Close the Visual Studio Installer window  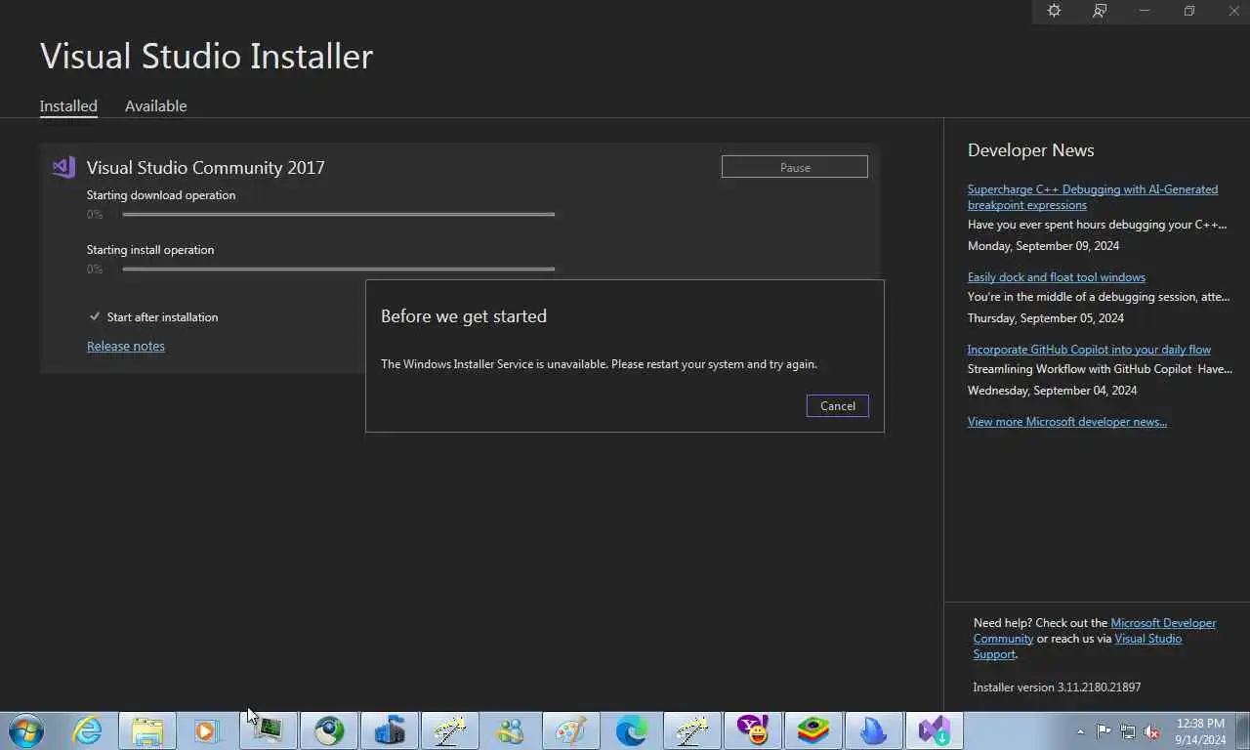tap(1233, 11)
